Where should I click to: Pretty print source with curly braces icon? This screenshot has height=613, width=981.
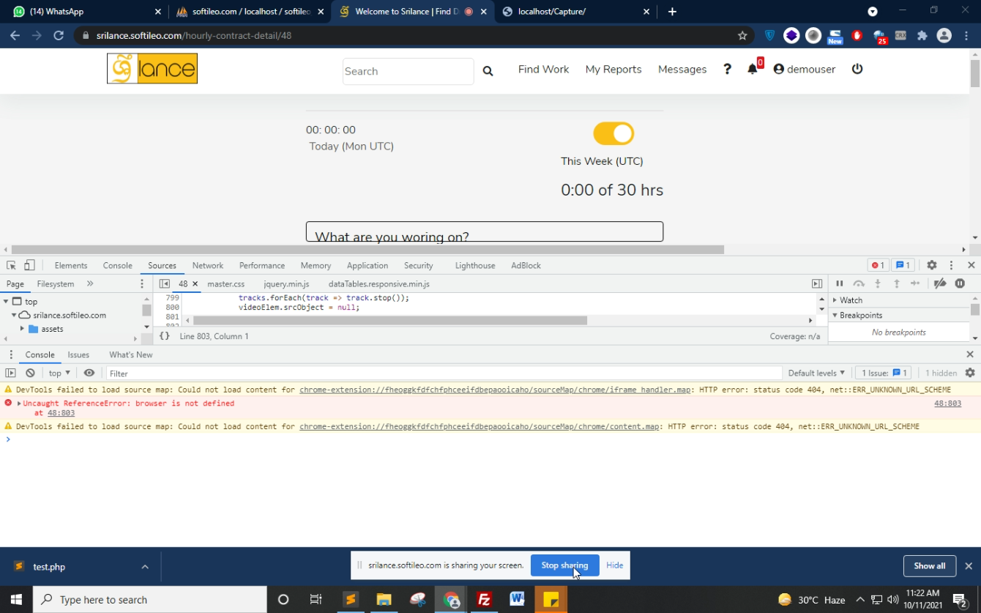(165, 336)
